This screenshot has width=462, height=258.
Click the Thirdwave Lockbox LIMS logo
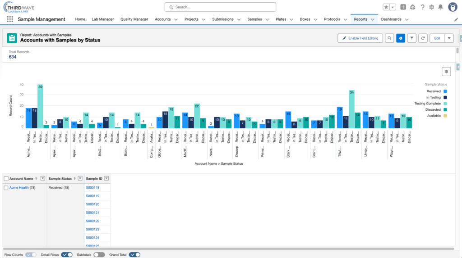(x=19, y=7)
